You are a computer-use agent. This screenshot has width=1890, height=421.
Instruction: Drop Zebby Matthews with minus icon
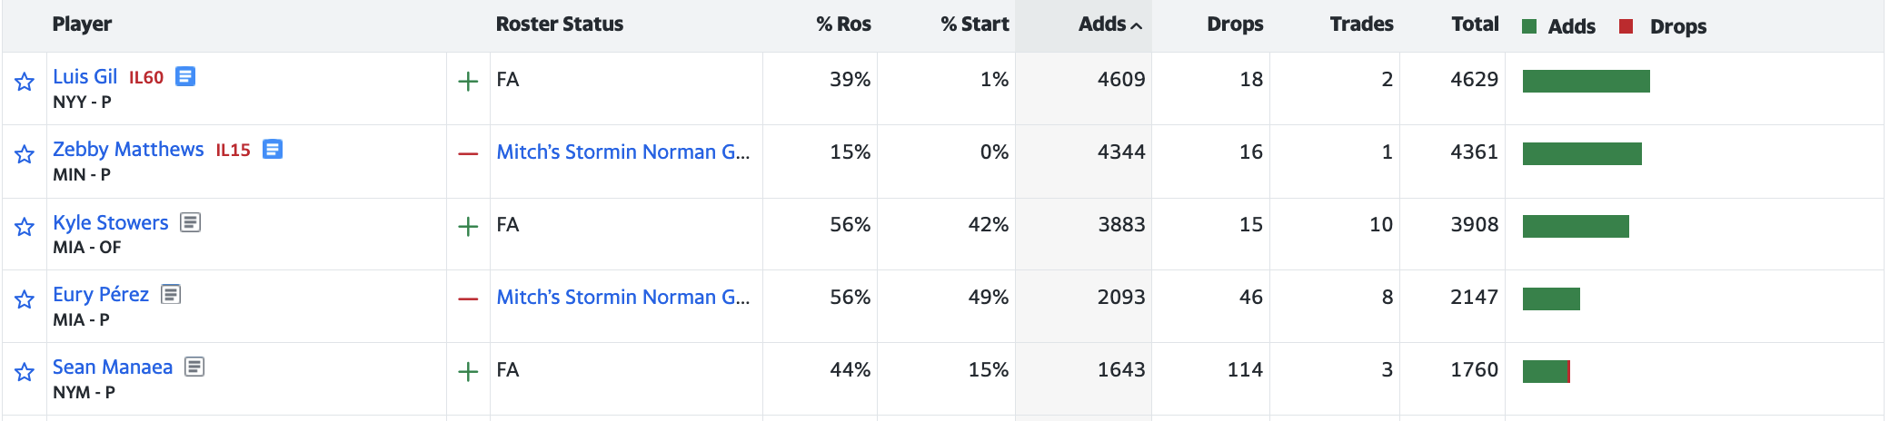coord(468,154)
